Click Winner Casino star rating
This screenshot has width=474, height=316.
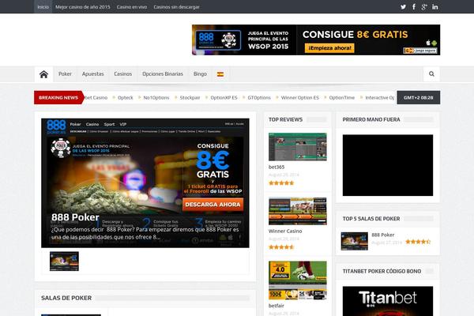pyautogui.click(x=281, y=247)
